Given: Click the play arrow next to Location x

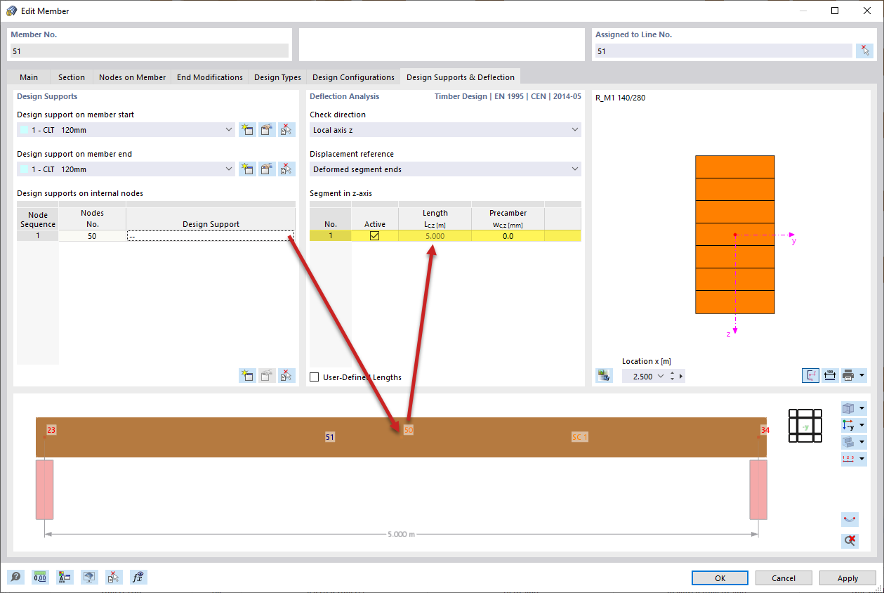Looking at the screenshot, I should (681, 376).
